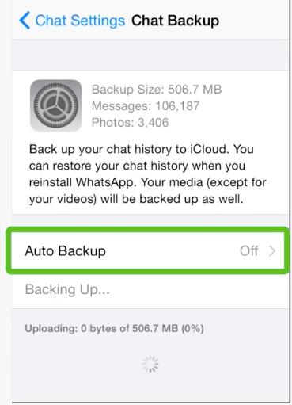
Task: Tap the Off value for Auto Backup
Action: coord(248,250)
